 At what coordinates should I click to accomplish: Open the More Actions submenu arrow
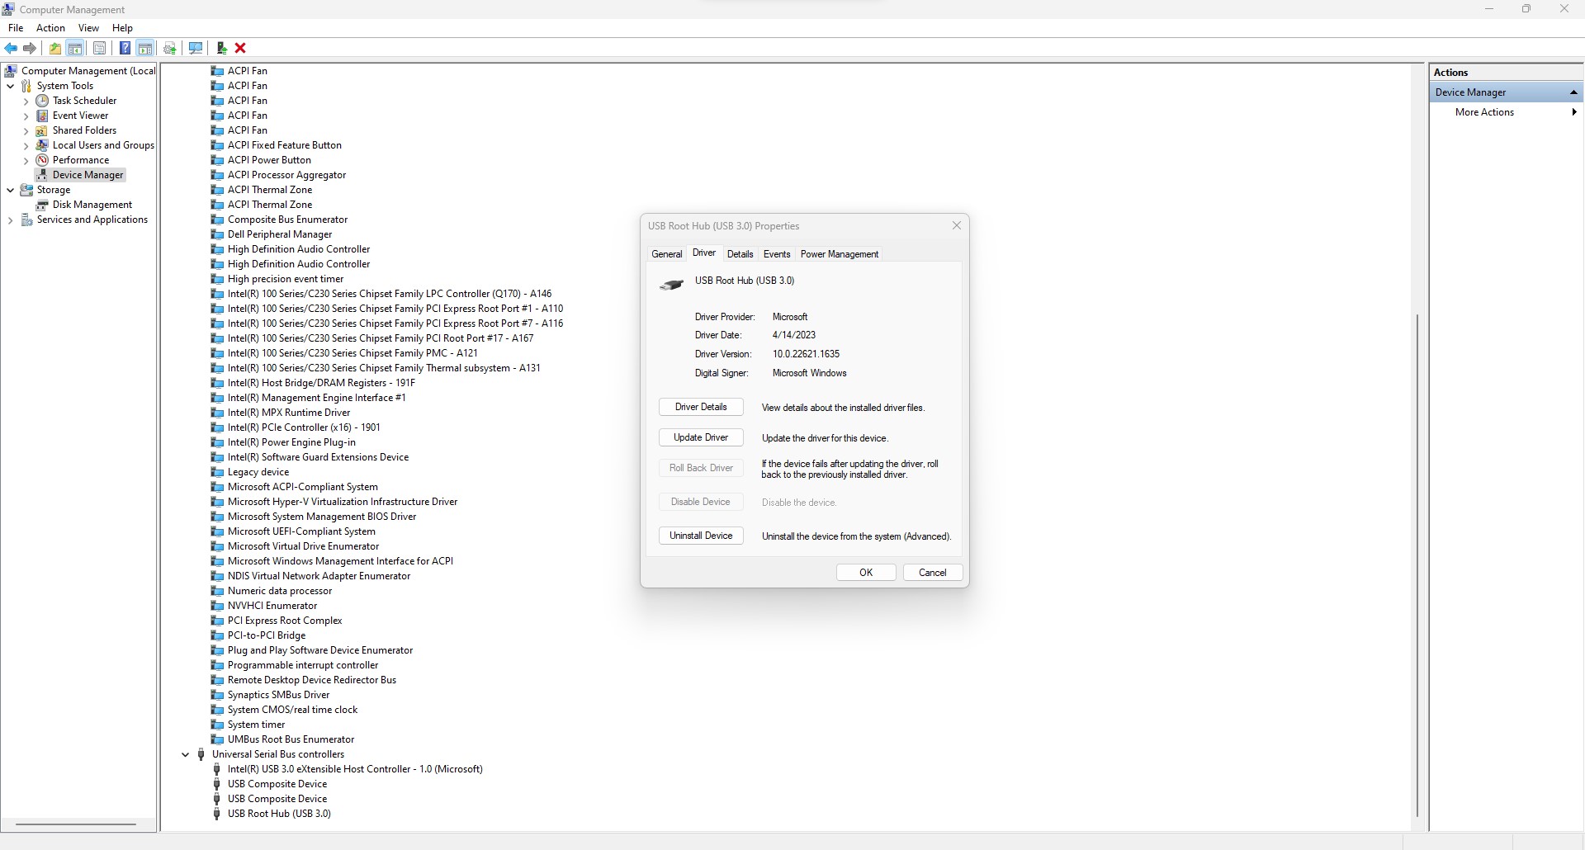(x=1574, y=112)
